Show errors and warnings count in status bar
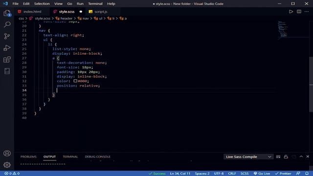 pos(12,174)
